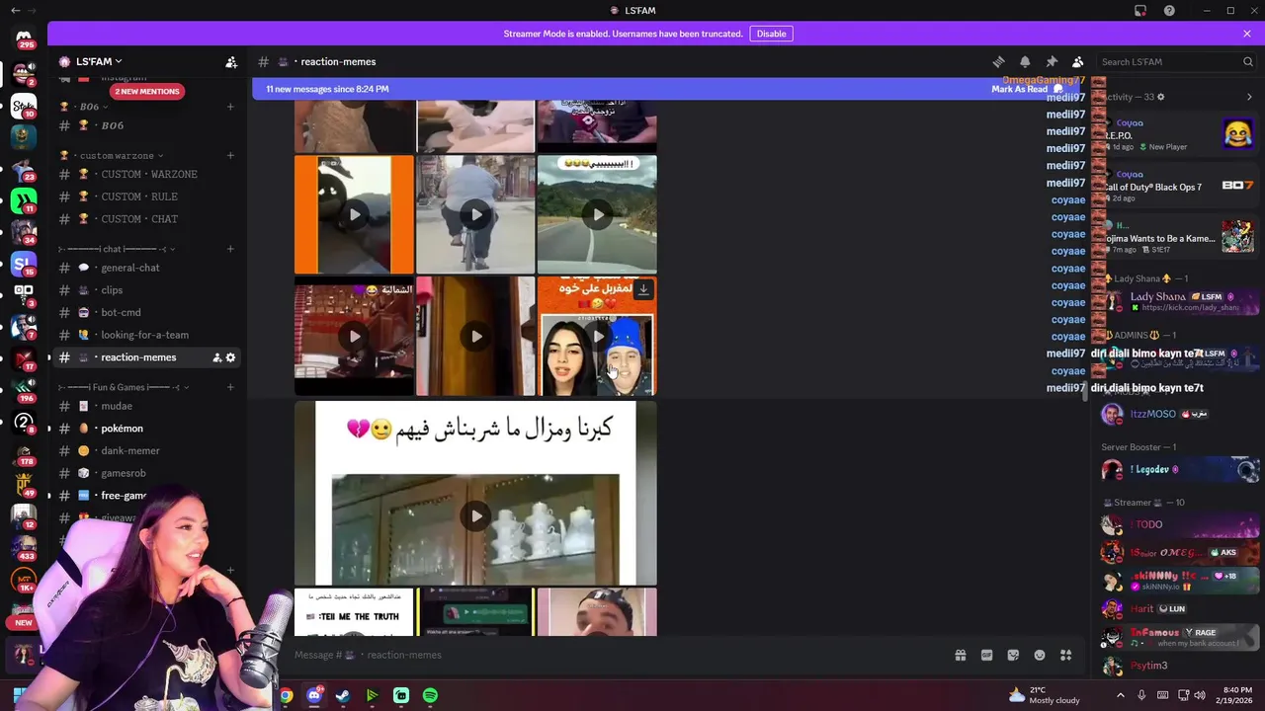Open the dank-memer channel
The height and width of the screenshot is (711, 1265).
coord(147,450)
